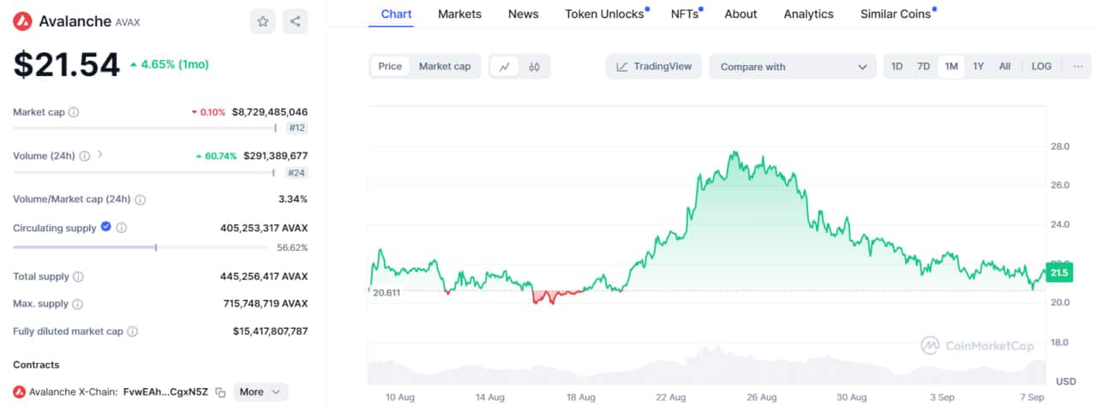Click the $15,417,807,787 fully diluted value
The image size is (1097, 412).
click(270, 331)
